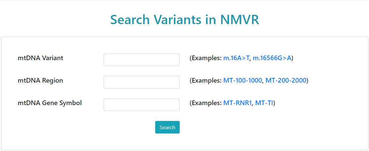This screenshot has width=369, height=151.
Task: Click the "mtDNA Gene Symbol" label
Action: pos(50,103)
